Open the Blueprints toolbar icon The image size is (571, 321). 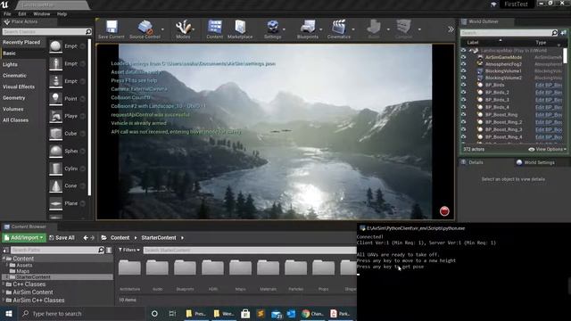click(307, 29)
